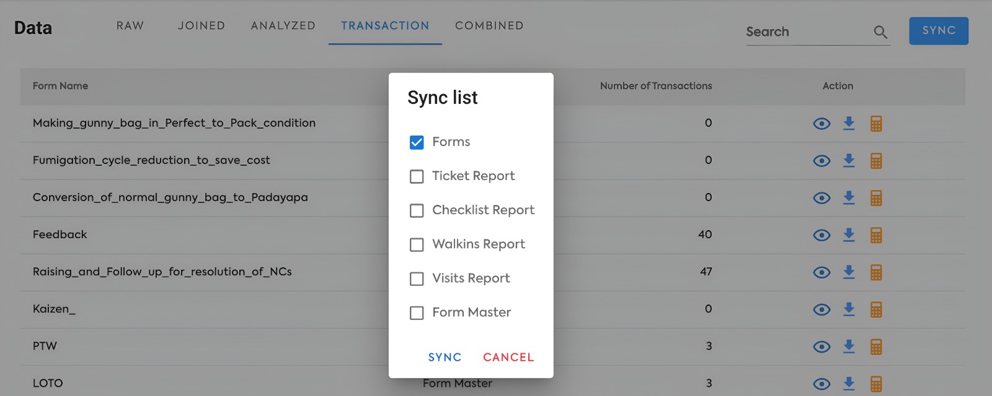View Raising_and_Follow_up_for_resolution_of_NCs with the eye icon
This screenshot has height=396, width=992.
tap(821, 272)
